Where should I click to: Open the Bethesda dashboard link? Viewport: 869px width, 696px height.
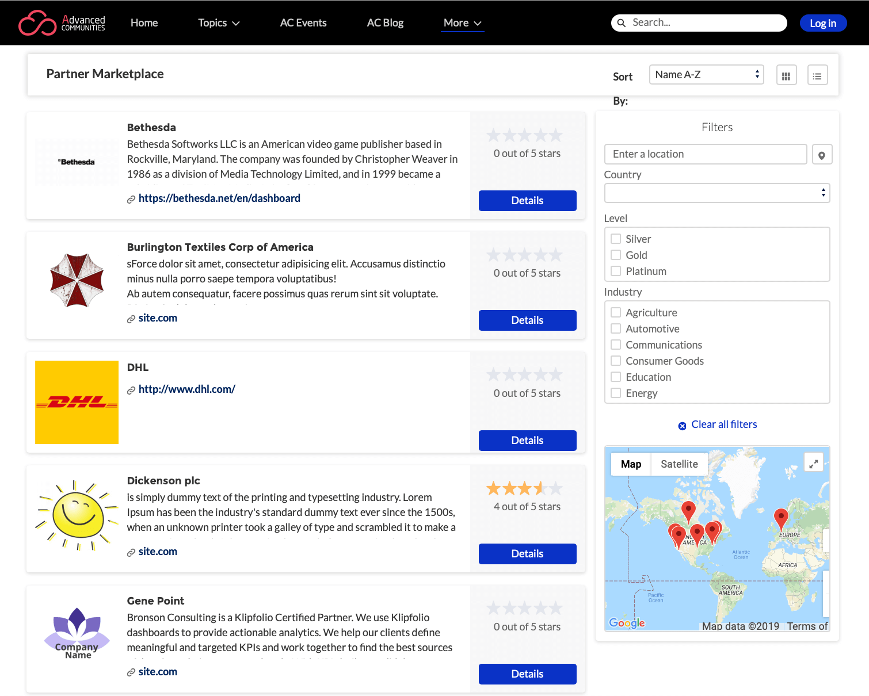[219, 198]
